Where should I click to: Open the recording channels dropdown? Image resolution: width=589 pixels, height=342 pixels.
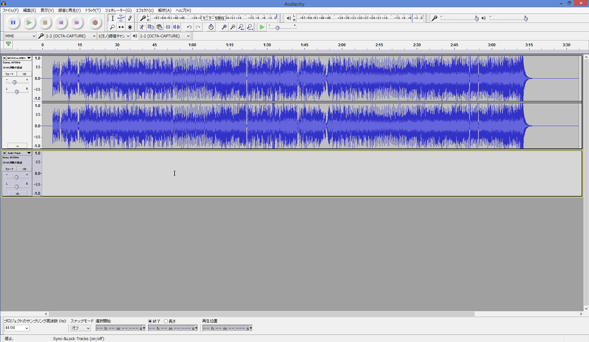click(114, 36)
